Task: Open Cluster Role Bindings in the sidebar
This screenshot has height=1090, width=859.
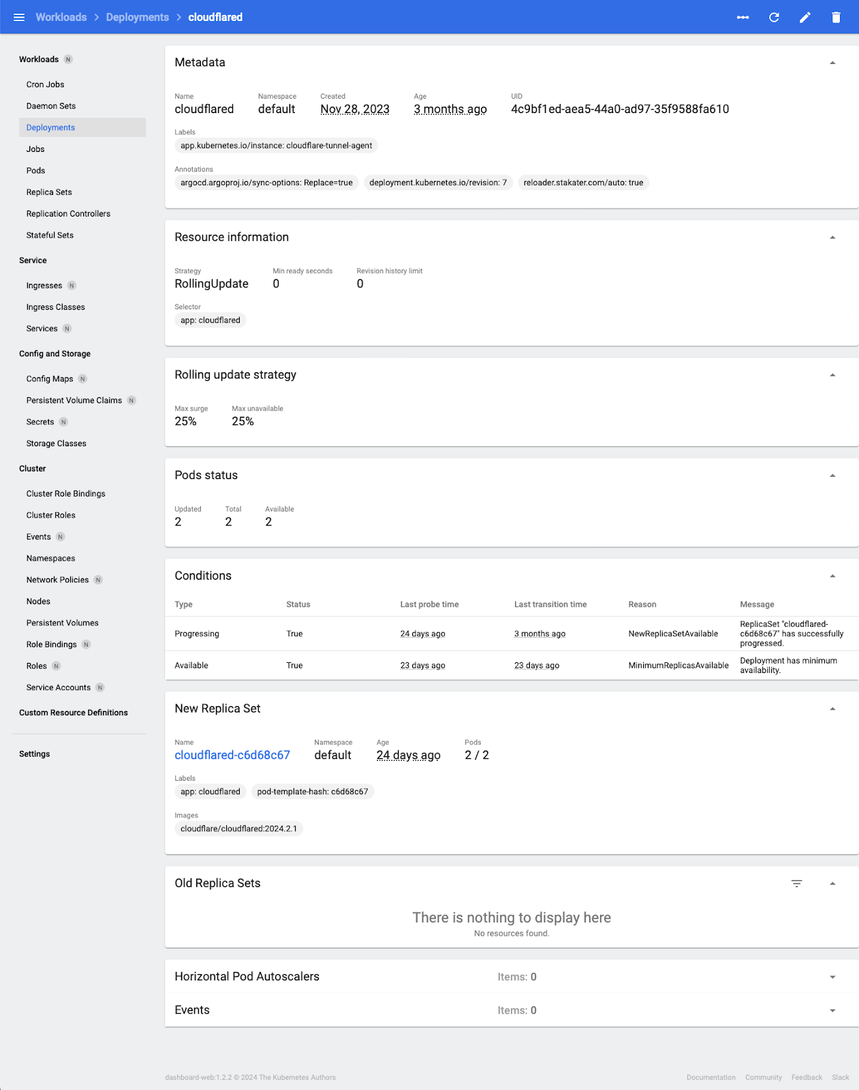Action: point(66,494)
